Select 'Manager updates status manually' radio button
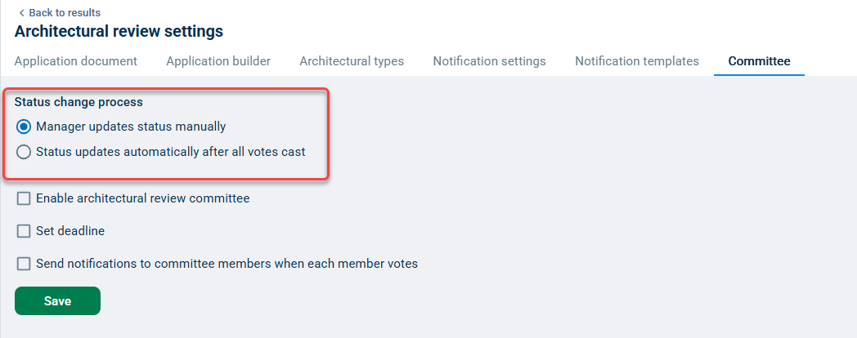This screenshot has height=338, width=857. coord(24,127)
